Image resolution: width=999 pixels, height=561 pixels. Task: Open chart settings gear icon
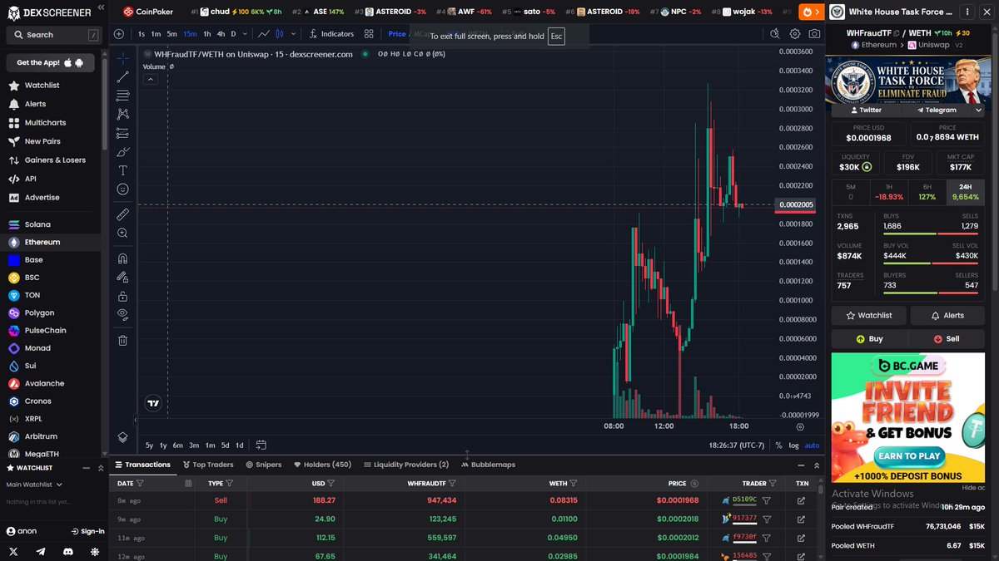pos(795,34)
